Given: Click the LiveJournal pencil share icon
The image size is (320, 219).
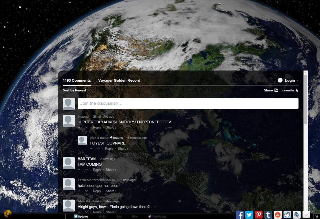Looking at the screenshot, I should pyautogui.click(x=297, y=215).
